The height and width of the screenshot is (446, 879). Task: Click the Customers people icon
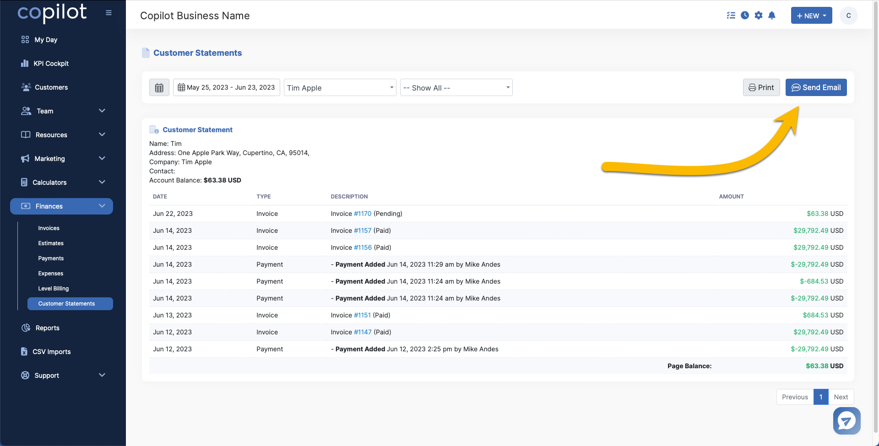click(x=26, y=87)
